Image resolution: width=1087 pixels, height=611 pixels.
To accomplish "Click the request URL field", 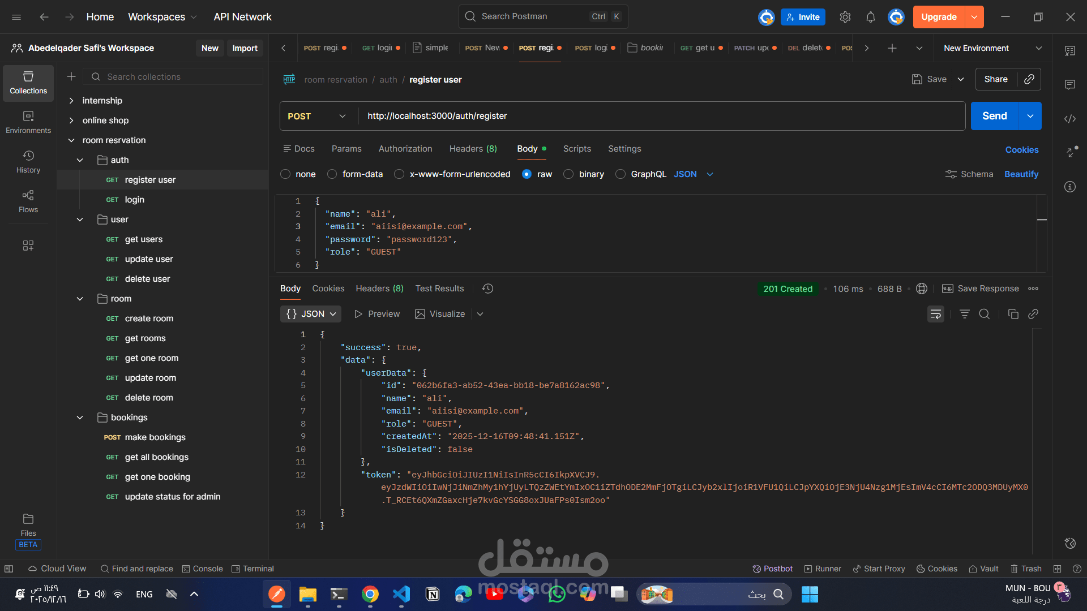I will pyautogui.click(x=657, y=116).
